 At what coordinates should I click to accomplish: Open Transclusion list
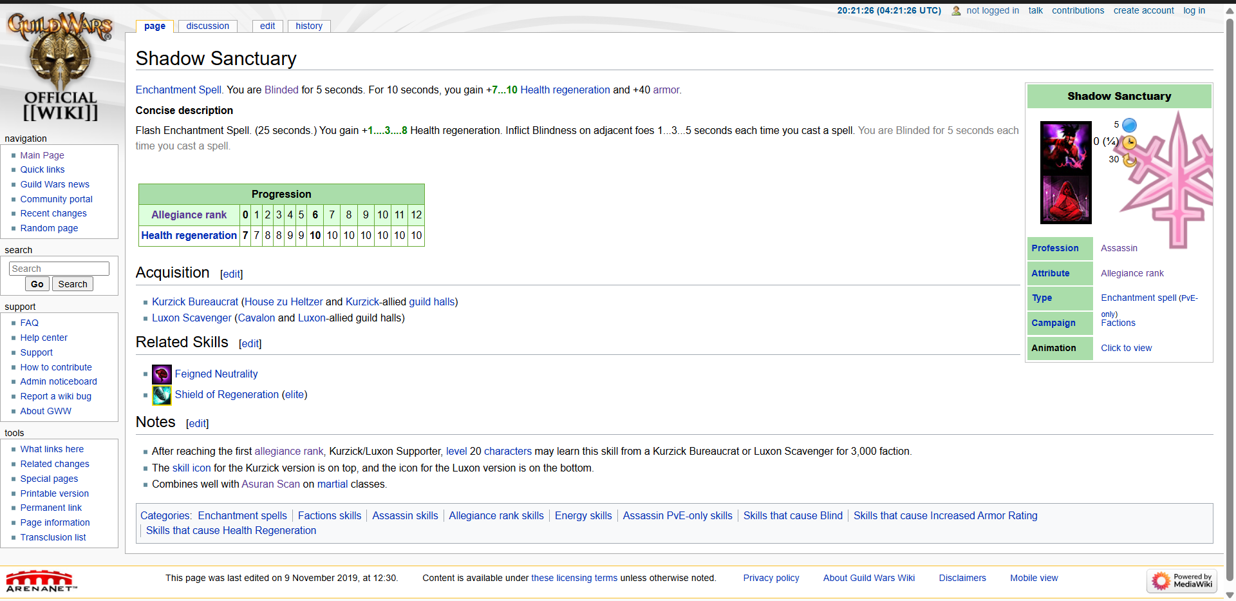click(53, 537)
